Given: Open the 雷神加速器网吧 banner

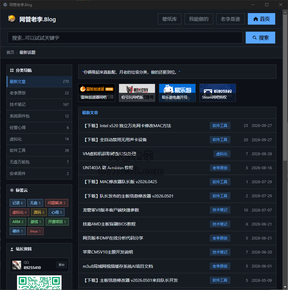Looking at the screenshot, I should coord(97,93).
